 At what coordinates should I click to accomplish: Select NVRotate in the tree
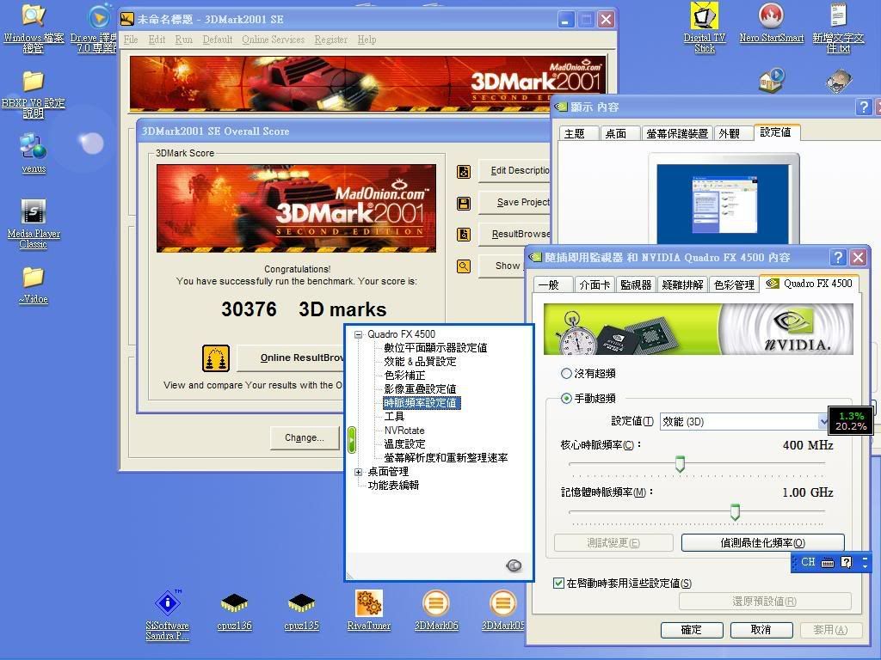click(x=404, y=431)
